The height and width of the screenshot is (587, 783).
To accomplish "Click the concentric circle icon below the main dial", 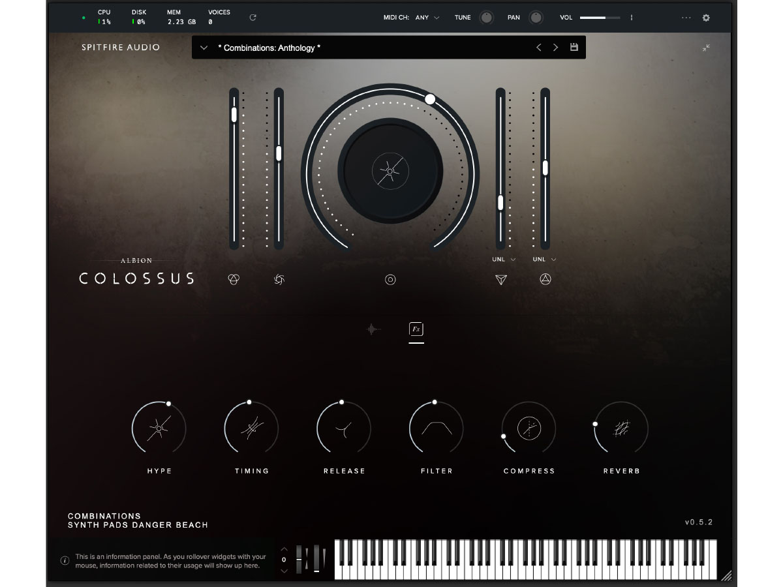I will click(x=390, y=280).
